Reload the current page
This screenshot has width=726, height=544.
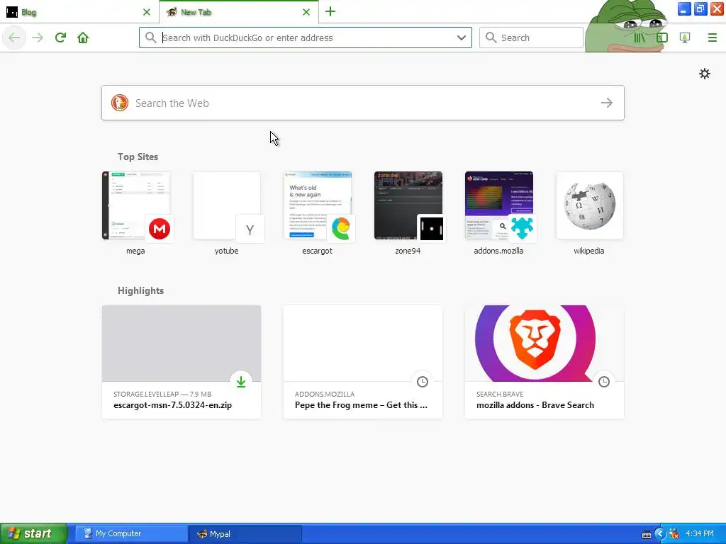pyautogui.click(x=60, y=38)
